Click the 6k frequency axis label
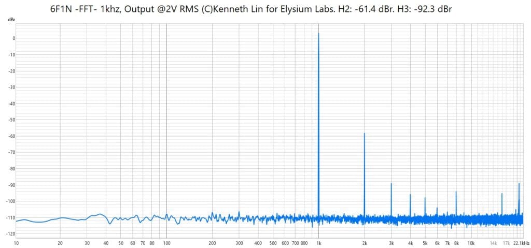The height and width of the screenshot is (248, 531). (437, 243)
